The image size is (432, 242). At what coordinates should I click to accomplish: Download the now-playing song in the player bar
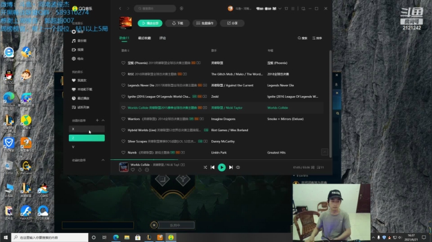(x=140, y=170)
